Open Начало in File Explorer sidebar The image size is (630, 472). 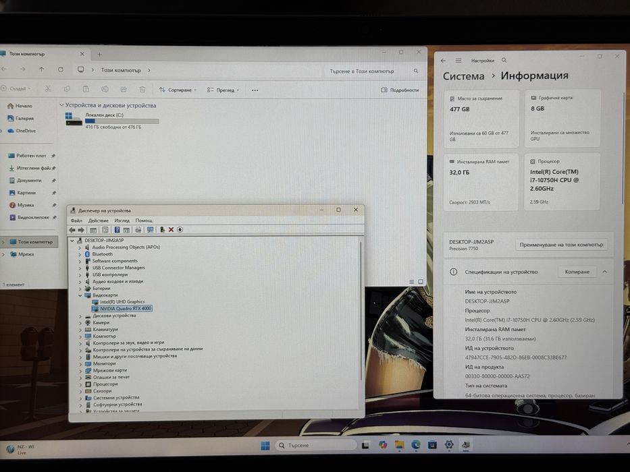pyautogui.click(x=20, y=106)
